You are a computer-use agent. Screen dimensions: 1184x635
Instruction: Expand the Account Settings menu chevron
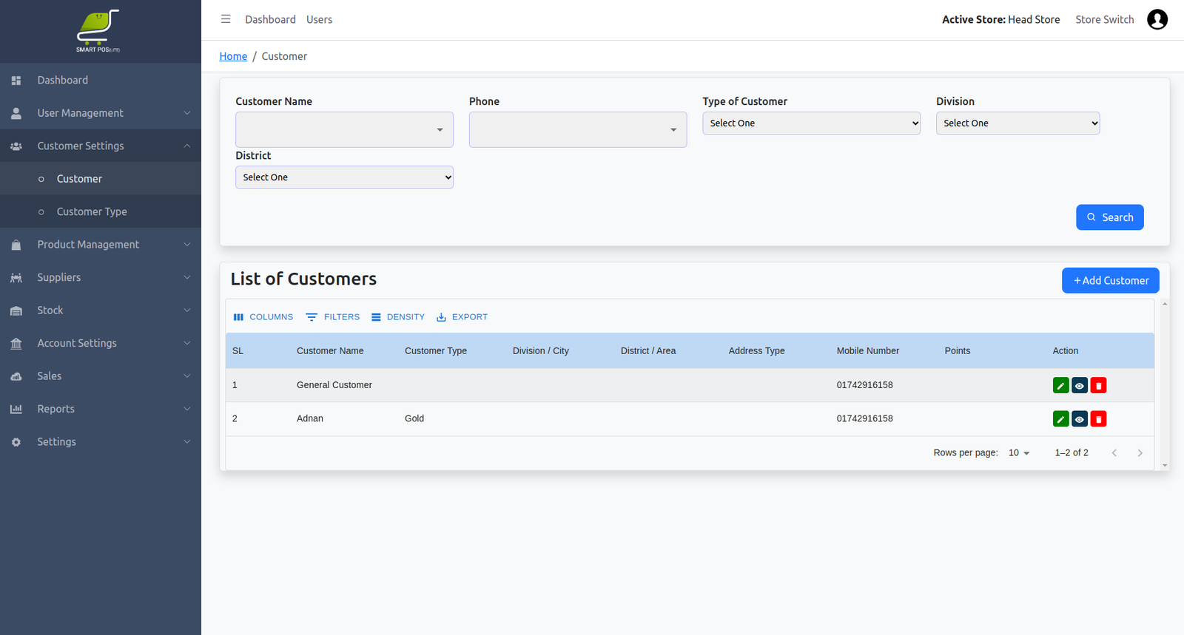coord(187,344)
